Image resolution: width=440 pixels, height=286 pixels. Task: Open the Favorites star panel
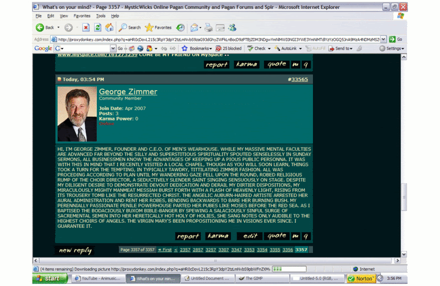158,28
